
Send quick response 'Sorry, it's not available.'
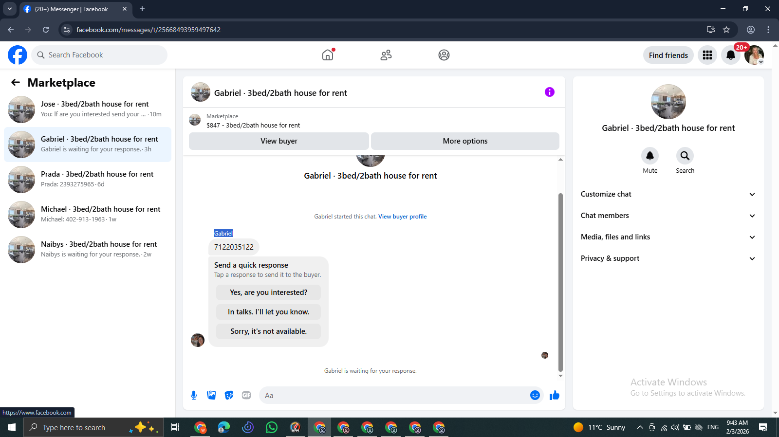click(x=269, y=331)
